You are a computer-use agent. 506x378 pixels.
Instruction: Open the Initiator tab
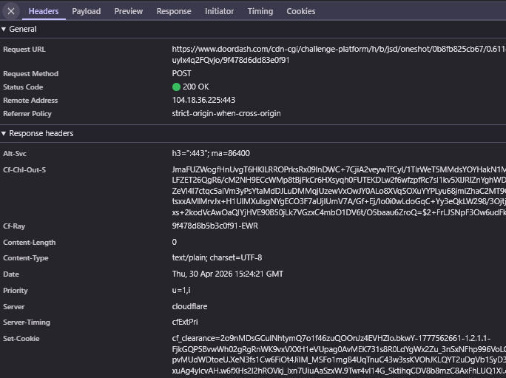click(219, 11)
